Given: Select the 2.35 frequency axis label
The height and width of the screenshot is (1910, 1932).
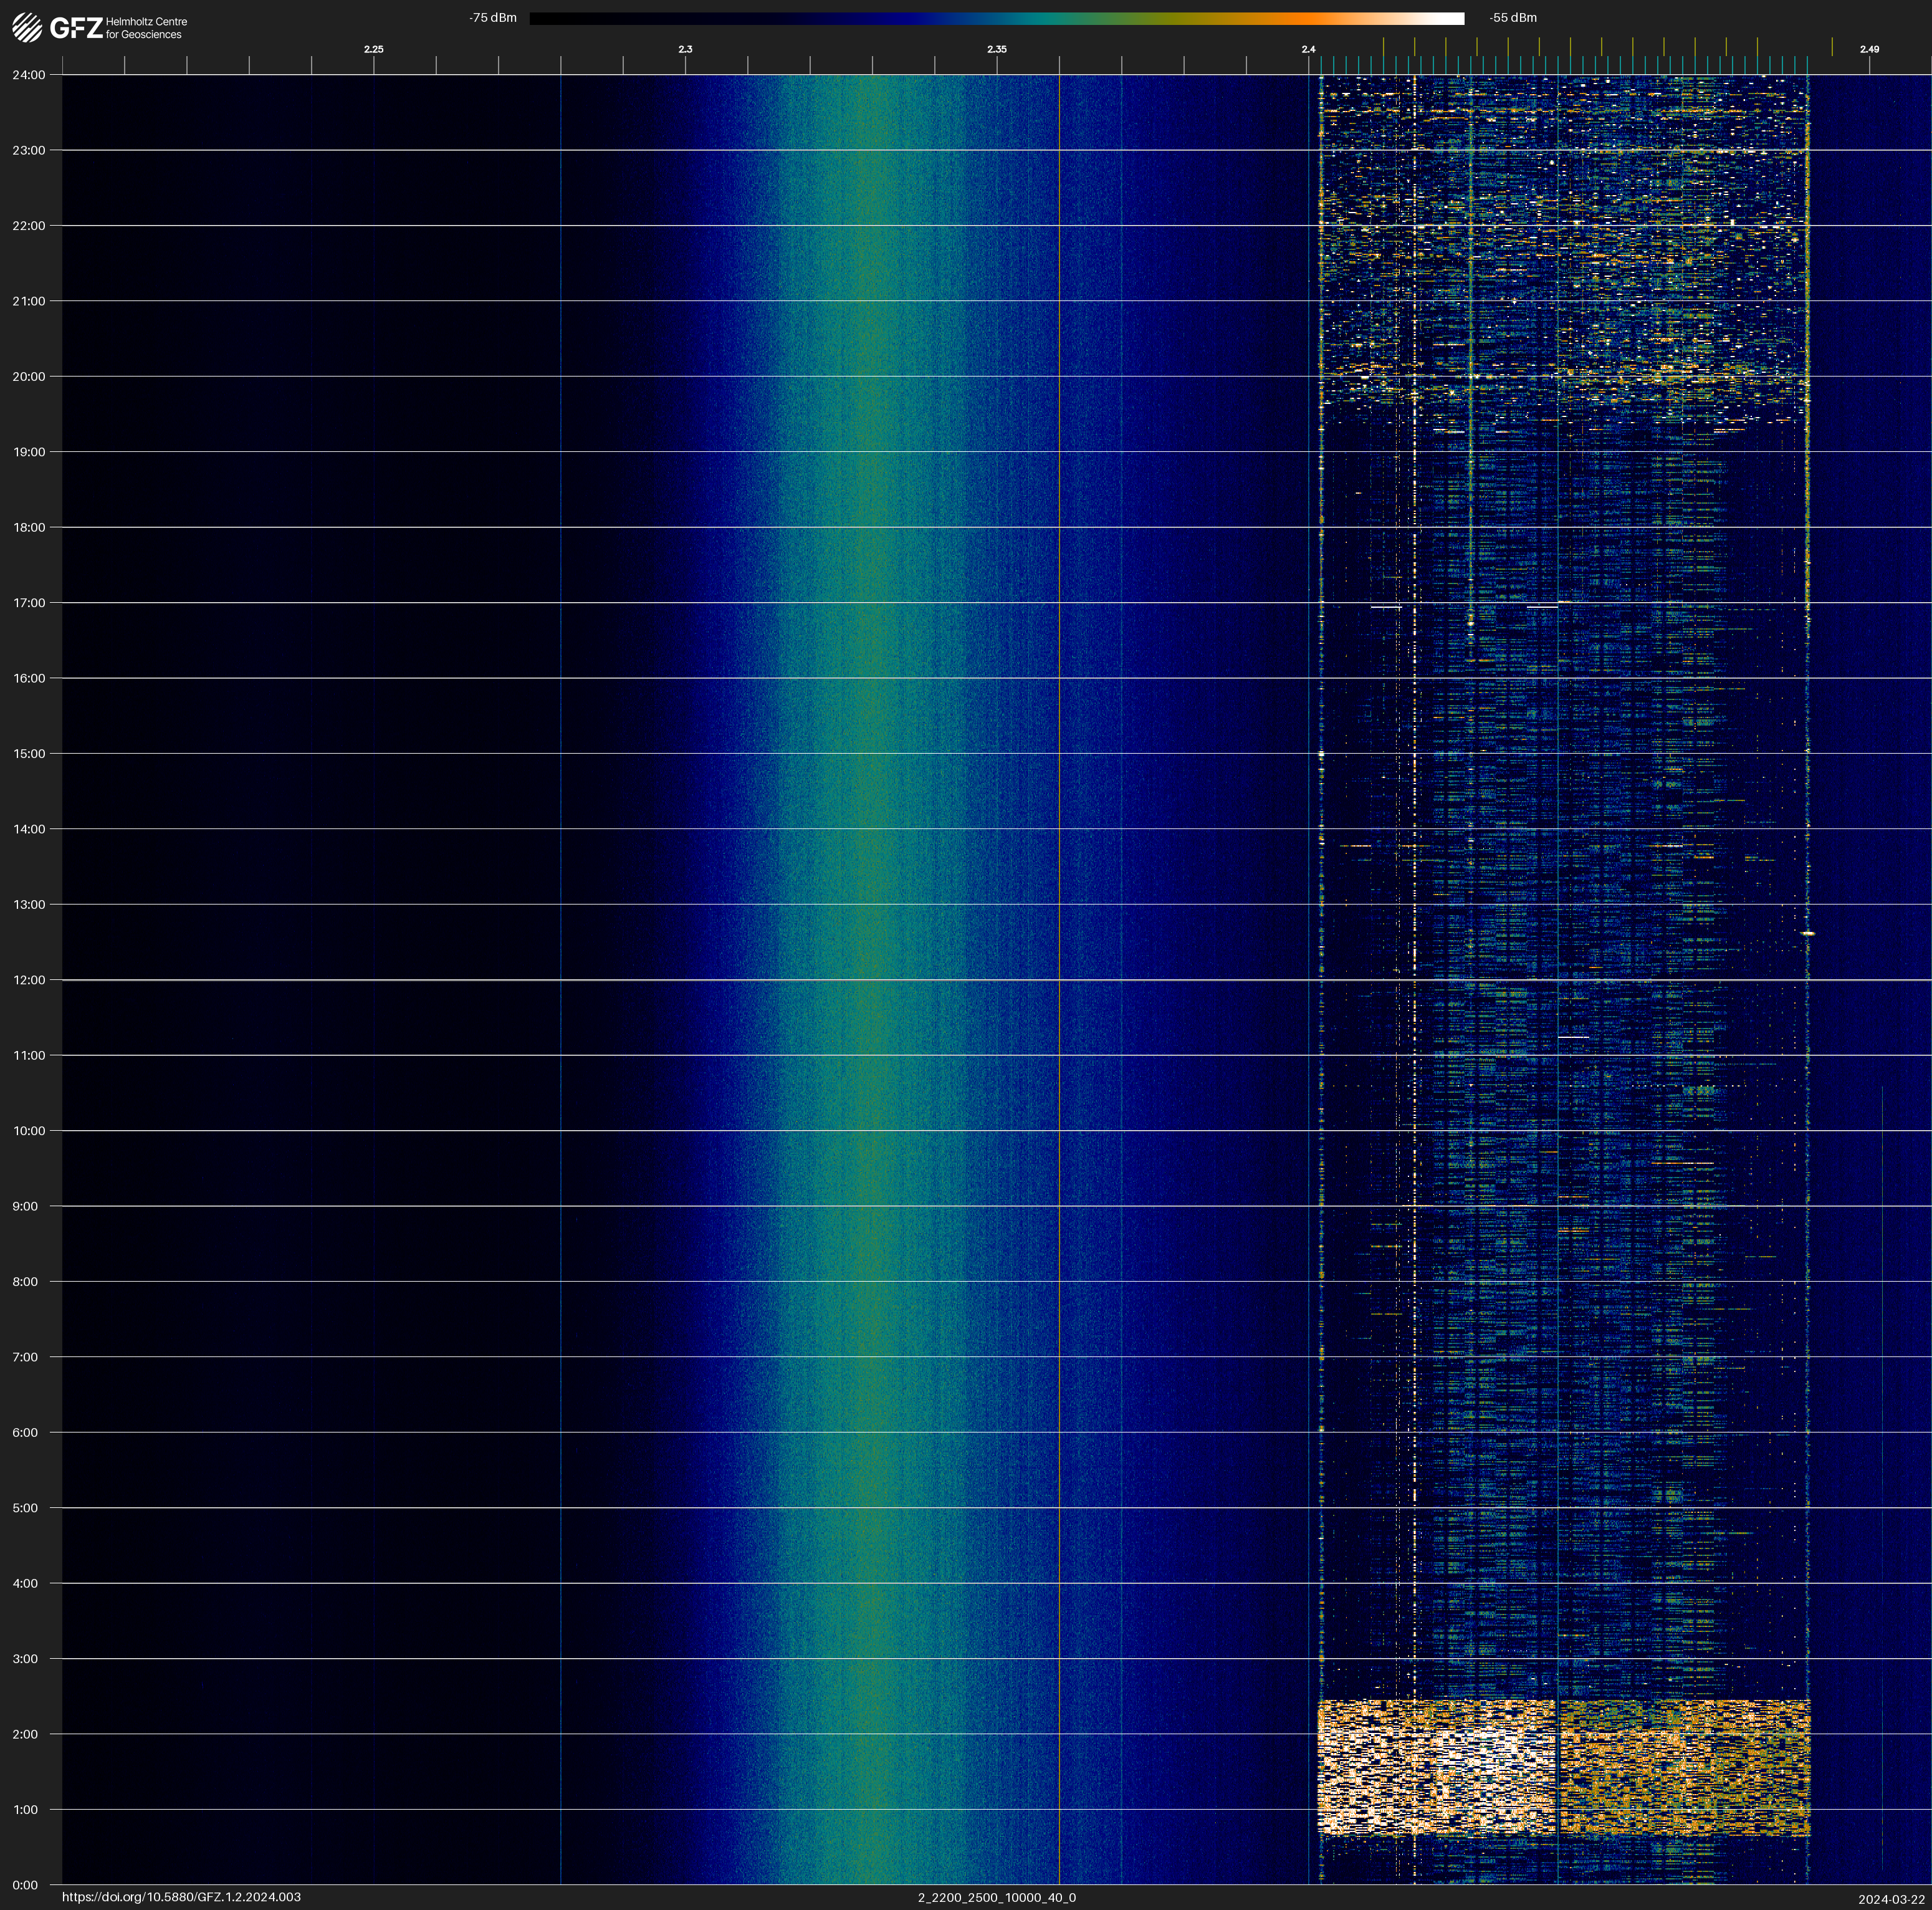Looking at the screenshot, I should pos(996,49).
